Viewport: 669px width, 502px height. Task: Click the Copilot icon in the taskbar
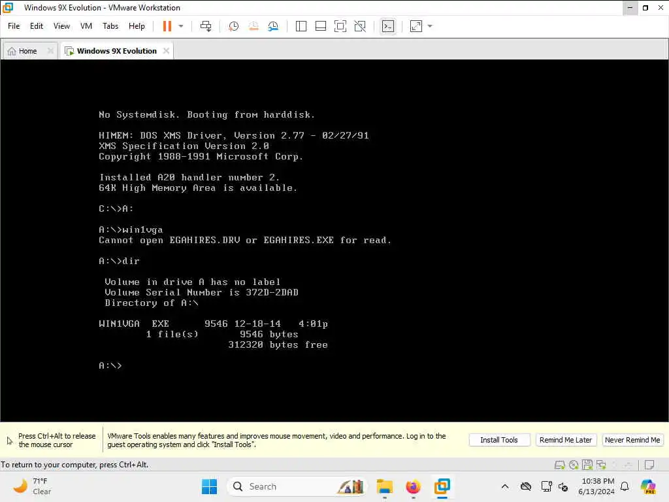point(648,486)
